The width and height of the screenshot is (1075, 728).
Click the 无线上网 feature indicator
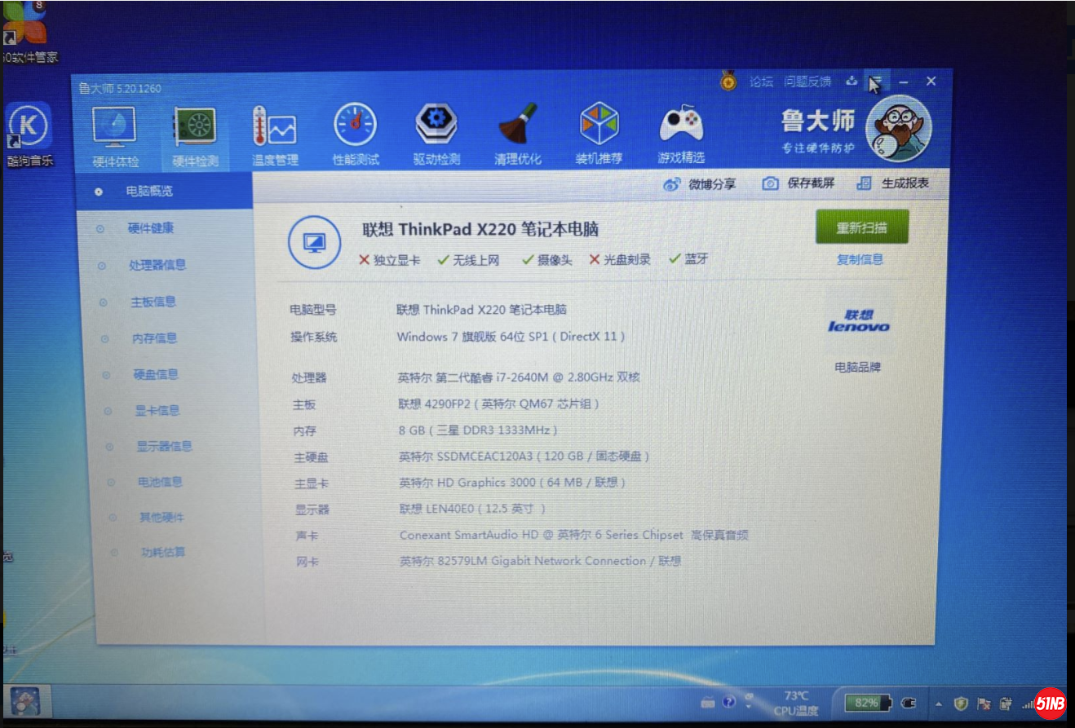point(468,260)
